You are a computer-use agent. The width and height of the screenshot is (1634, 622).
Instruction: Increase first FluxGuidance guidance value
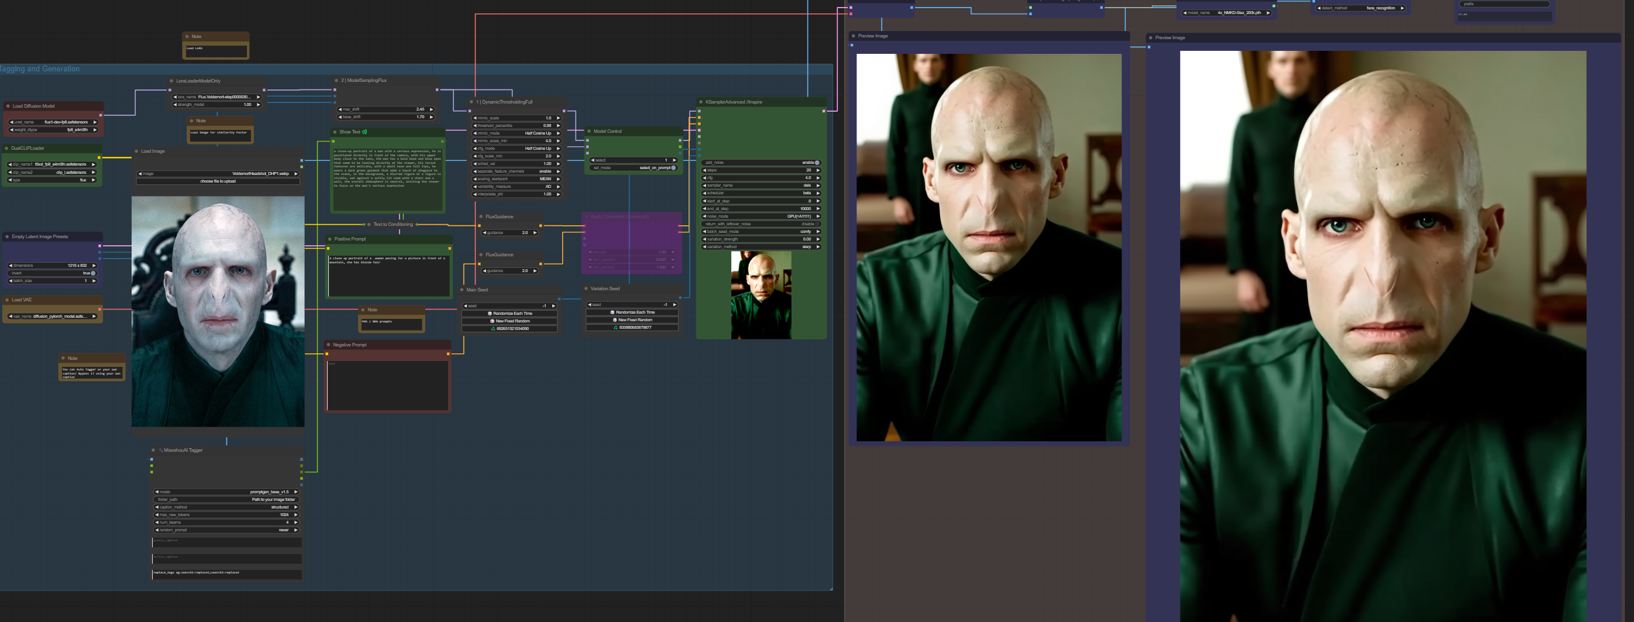click(x=535, y=233)
